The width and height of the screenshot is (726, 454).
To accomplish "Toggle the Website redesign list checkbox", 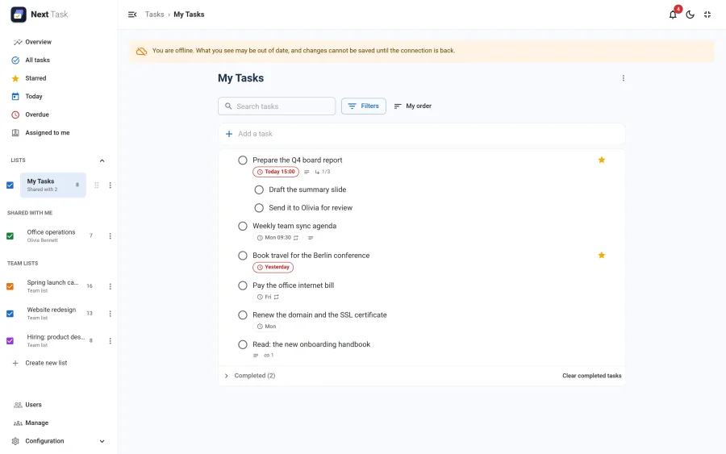I will click(x=10, y=314).
